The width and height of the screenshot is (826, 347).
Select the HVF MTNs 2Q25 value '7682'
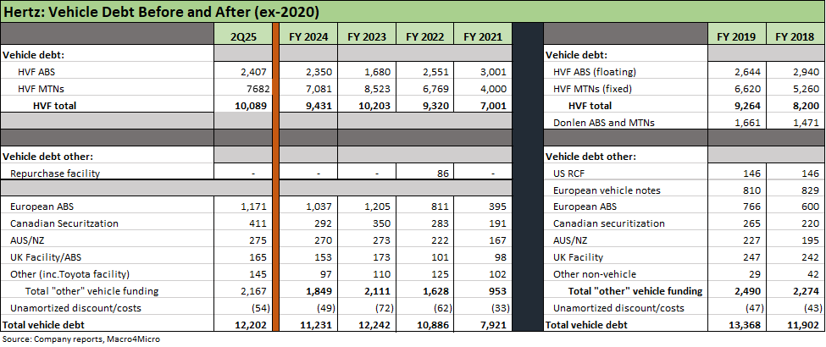257,89
